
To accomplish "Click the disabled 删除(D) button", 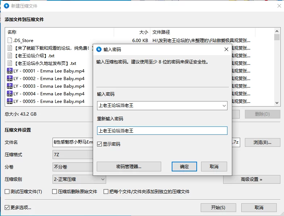I will click(x=262, y=114).
